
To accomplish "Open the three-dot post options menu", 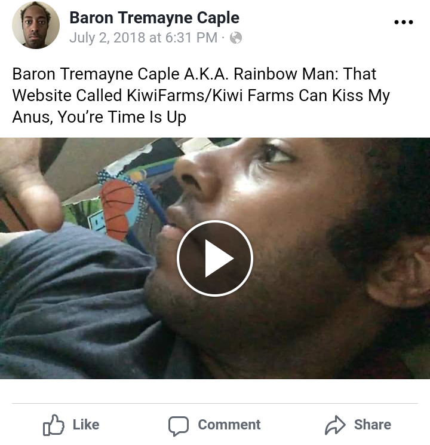I will click(x=404, y=22).
